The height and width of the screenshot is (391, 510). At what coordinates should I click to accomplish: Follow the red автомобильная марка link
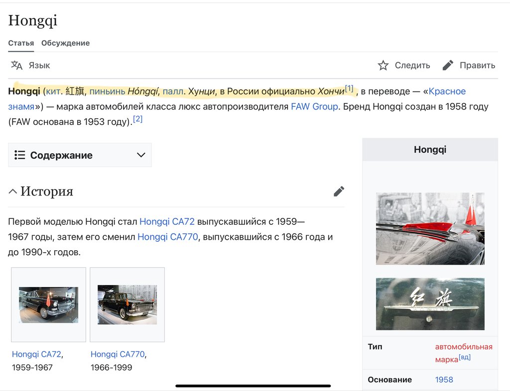point(463,353)
